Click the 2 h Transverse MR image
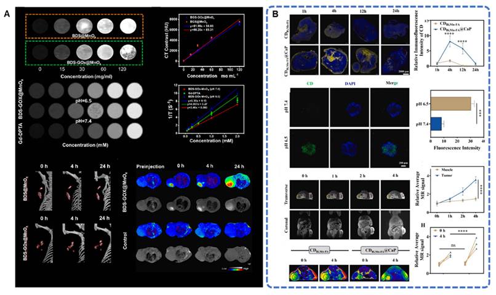The image size is (496, 295). [364, 195]
